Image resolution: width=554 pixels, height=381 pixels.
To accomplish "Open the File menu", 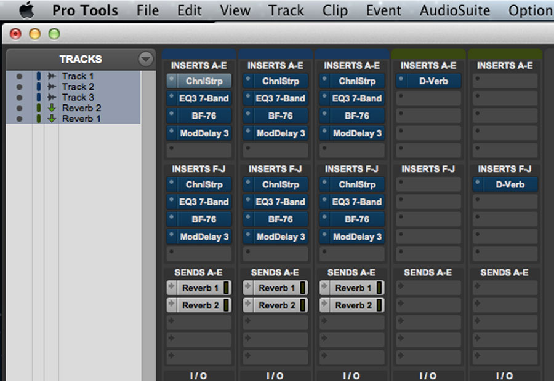I will (x=148, y=10).
